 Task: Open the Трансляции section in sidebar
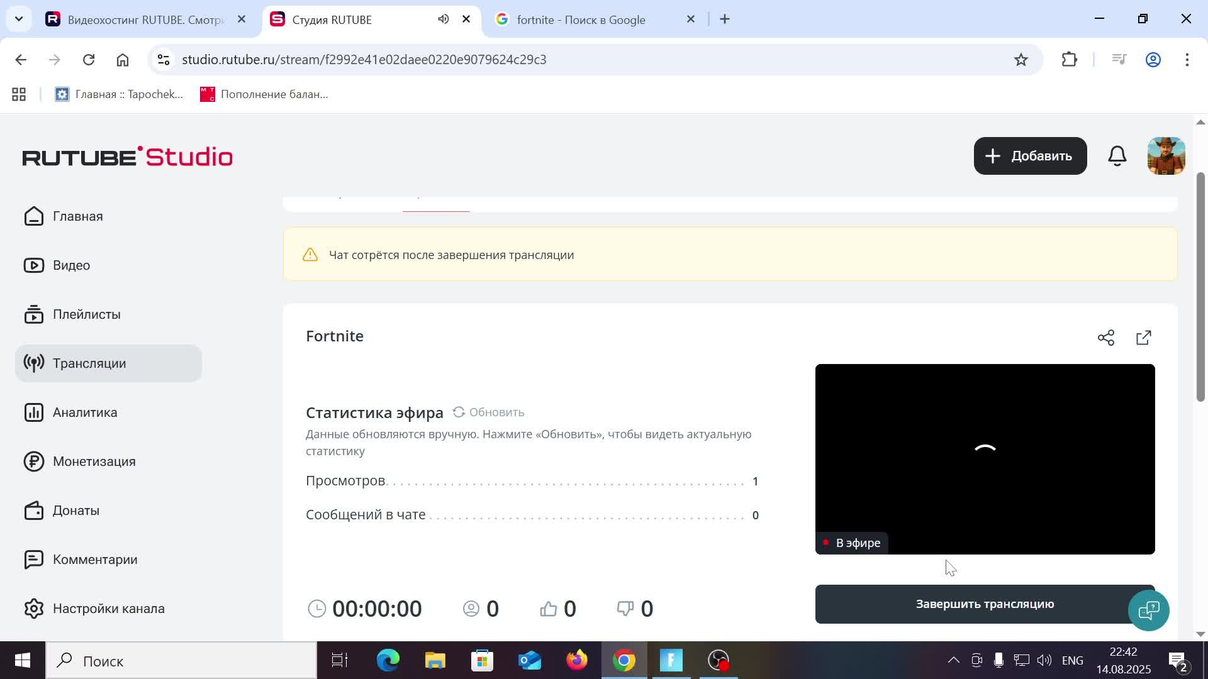89,363
